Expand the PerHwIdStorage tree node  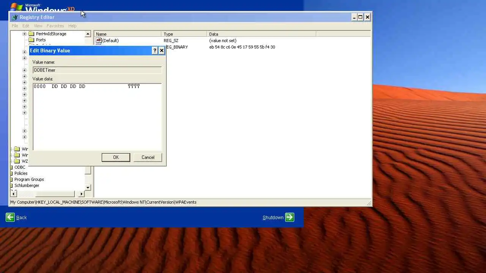click(x=24, y=34)
